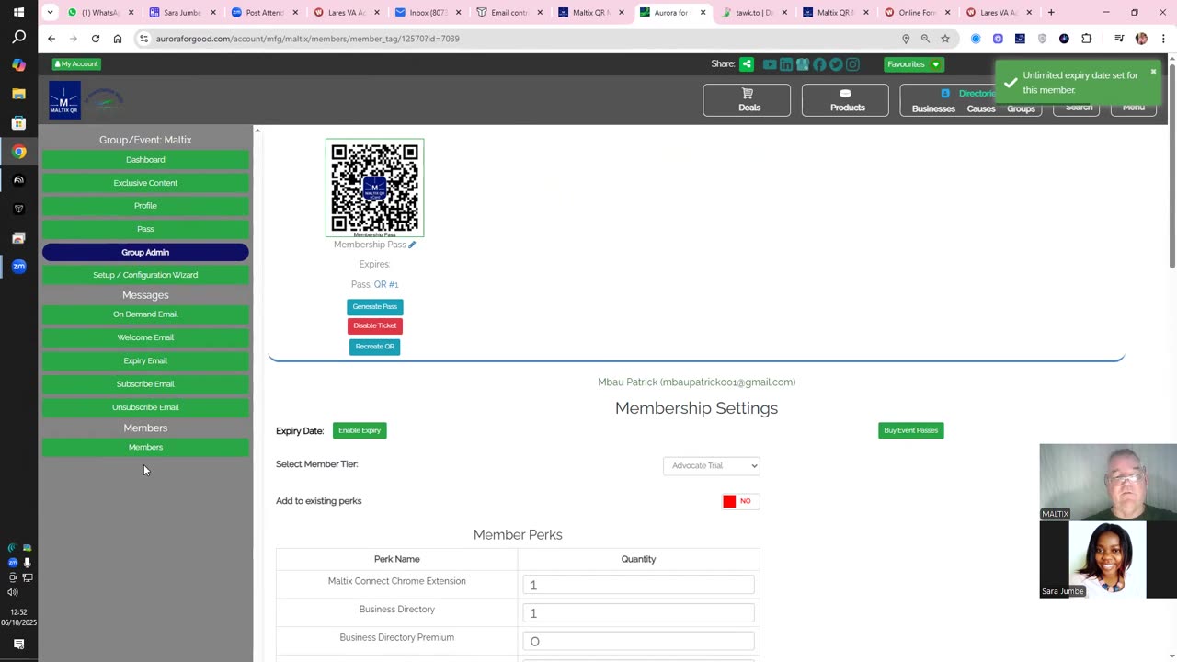Open the Deals header button
Image resolution: width=1177 pixels, height=662 pixels.
click(x=747, y=100)
